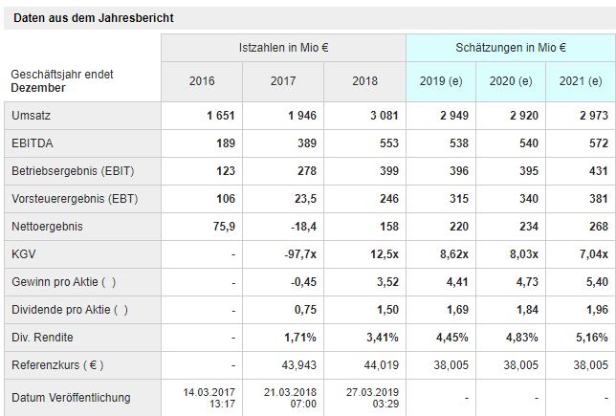
Task: Click the 'EBITDA' row label
Action: coord(31,142)
